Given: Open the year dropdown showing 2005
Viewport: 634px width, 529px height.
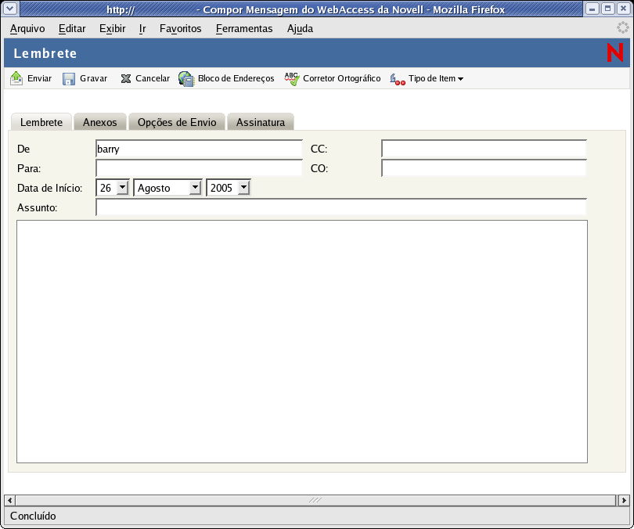Looking at the screenshot, I should tap(228, 188).
